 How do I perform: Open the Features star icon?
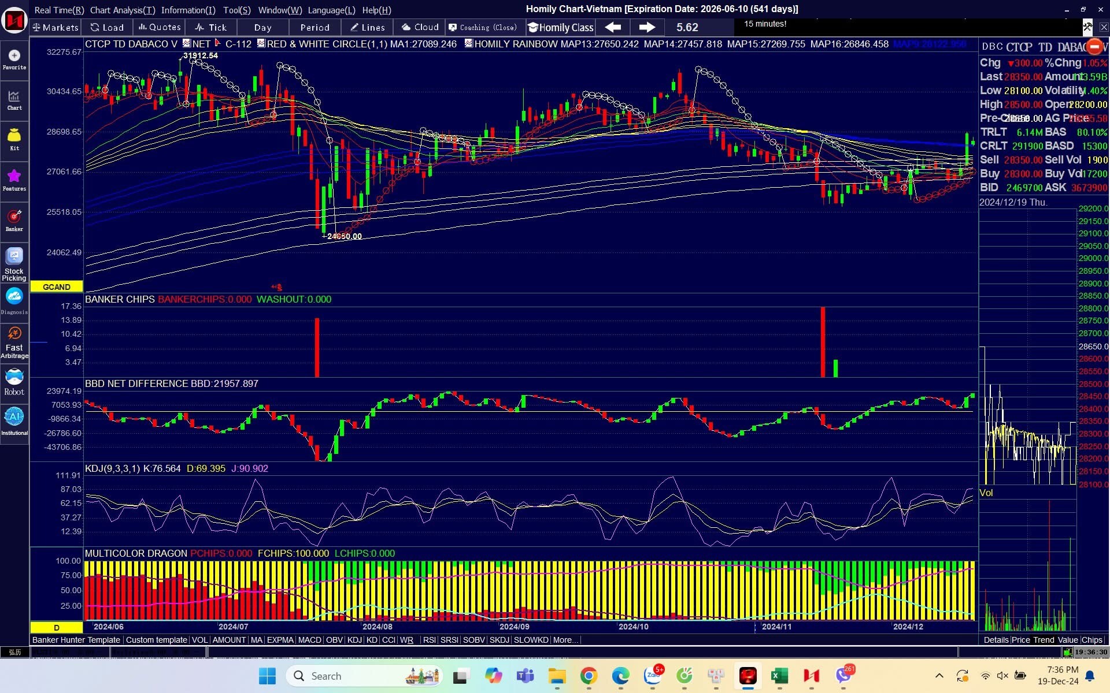(14, 180)
